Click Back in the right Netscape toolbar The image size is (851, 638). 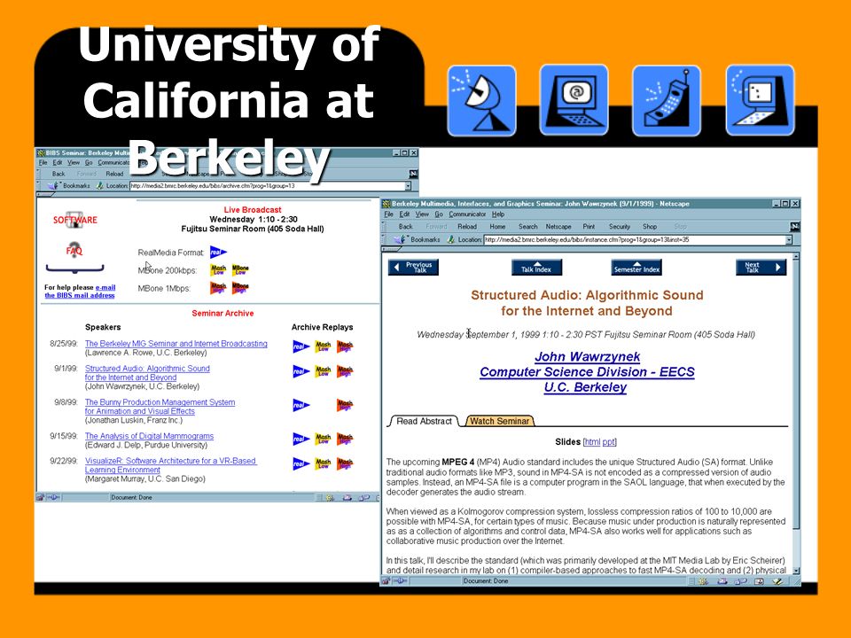click(406, 227)
